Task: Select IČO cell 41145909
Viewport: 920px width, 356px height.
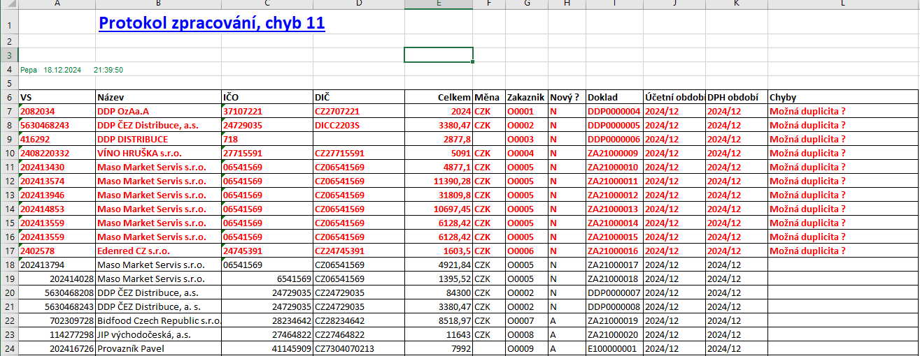Action: click(x=267, y=348)
